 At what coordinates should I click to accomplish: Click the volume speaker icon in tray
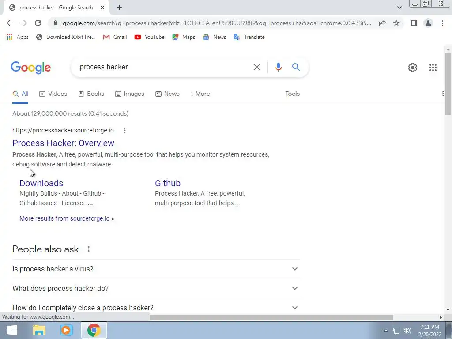point(407,331)
